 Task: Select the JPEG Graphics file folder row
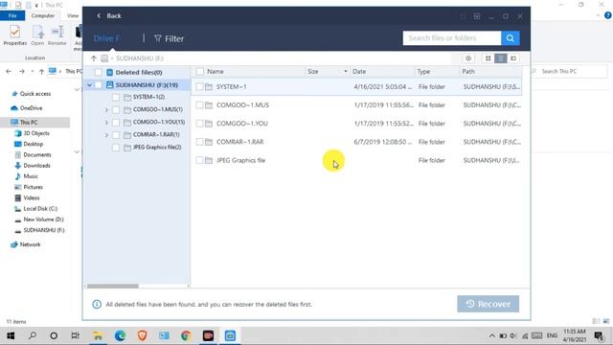point(356,160)
